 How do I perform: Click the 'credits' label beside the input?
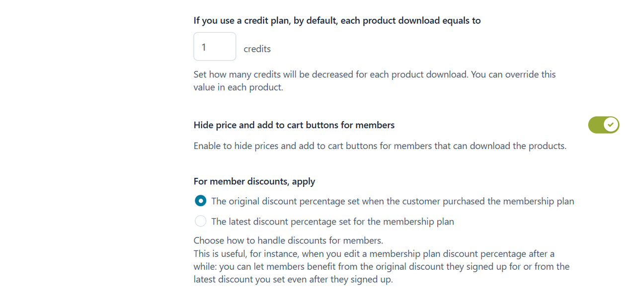[257, 49]
